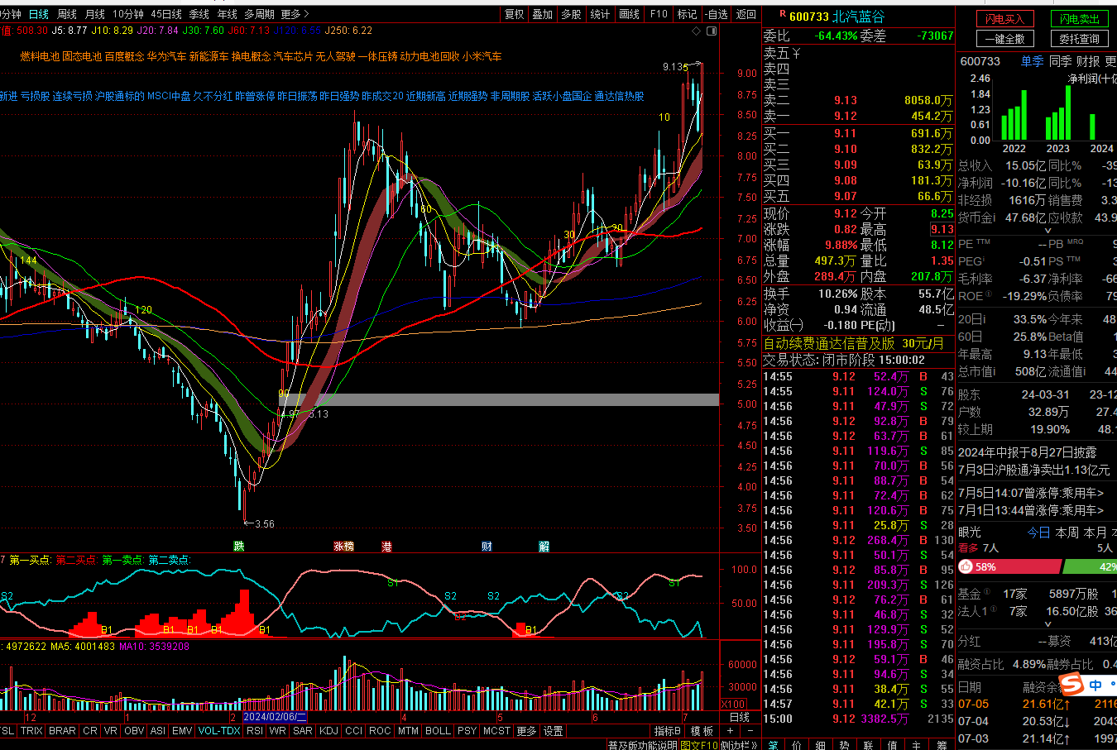This screenshot has width=1117, height=750.
Task: Click the 新能源车 concept tag
Action: pos(209,56)
